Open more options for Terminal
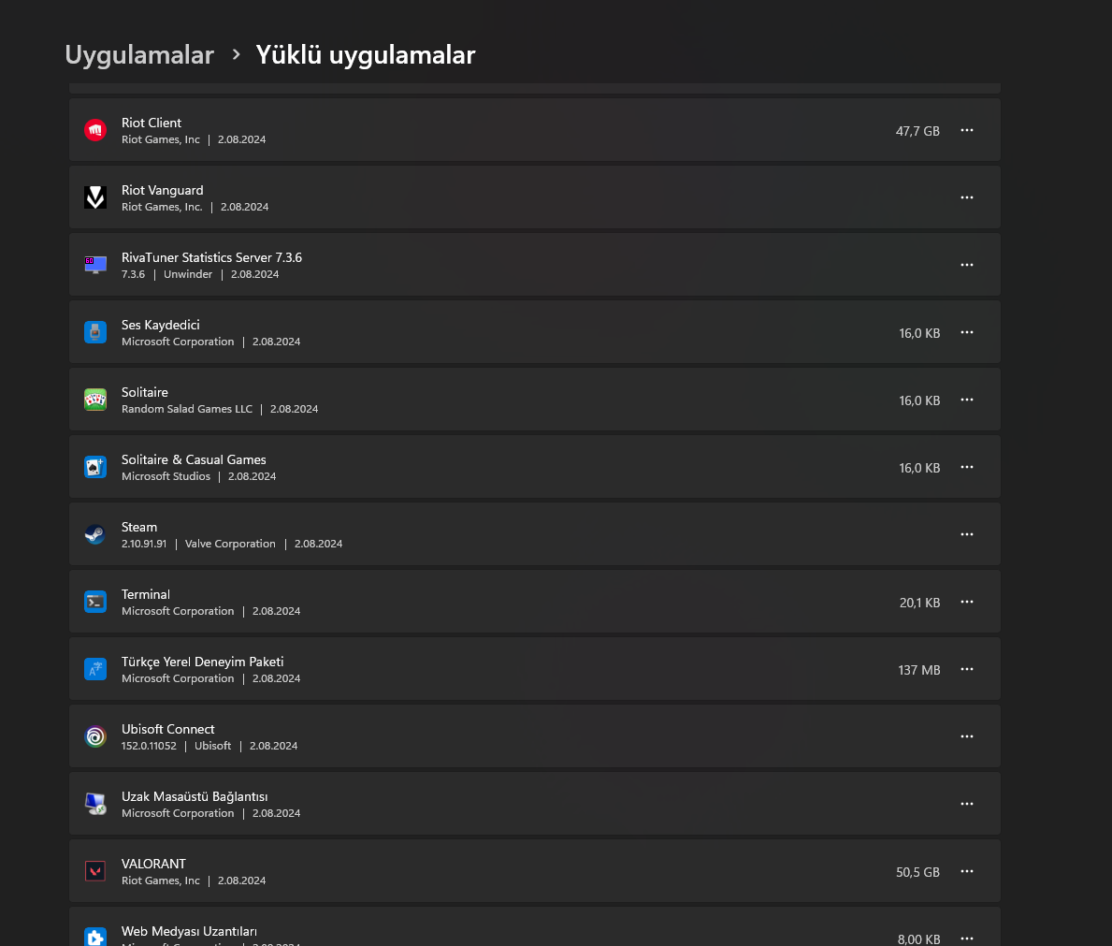 (x=967, y=602)
